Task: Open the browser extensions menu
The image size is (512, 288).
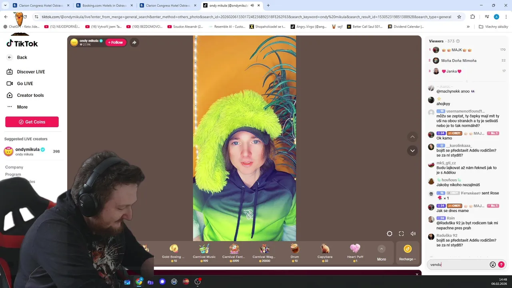Action: coord(472,17)
